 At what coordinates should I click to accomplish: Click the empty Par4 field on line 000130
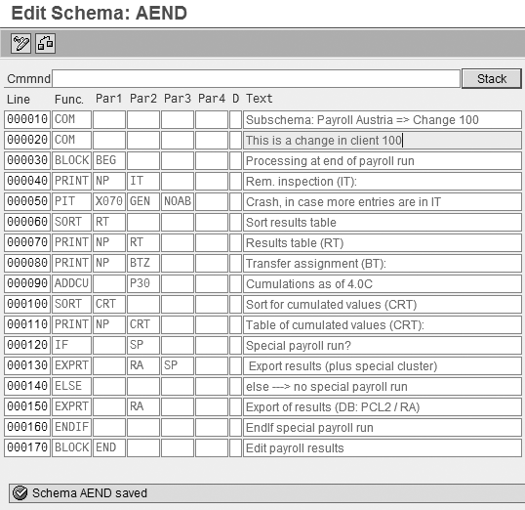(212, 365)
